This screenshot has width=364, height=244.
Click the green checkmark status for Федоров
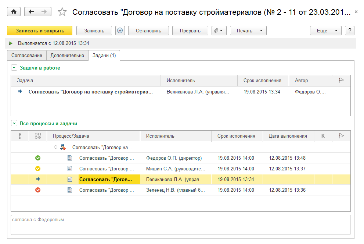(38, 158)
